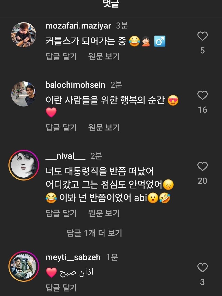Viewport: 222px width, 296px height.
Task: Open username ___nival___
Action: pos(65,156)
